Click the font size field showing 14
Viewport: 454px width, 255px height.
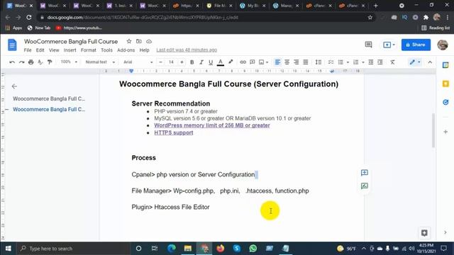tap(171, 62)
